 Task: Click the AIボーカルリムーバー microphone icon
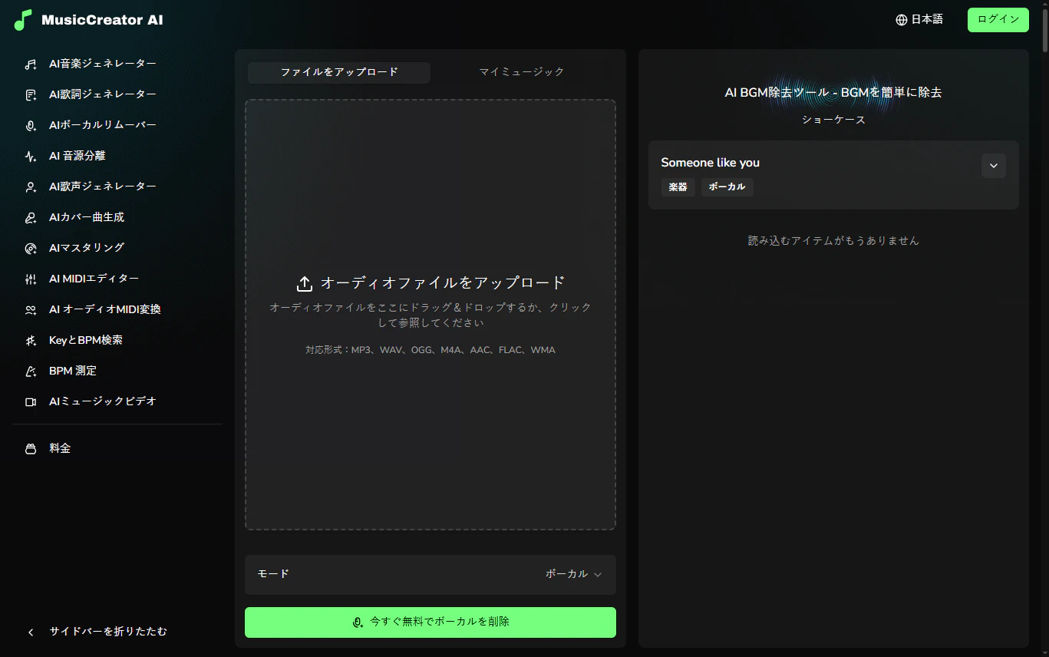click(x=31, y=126)
